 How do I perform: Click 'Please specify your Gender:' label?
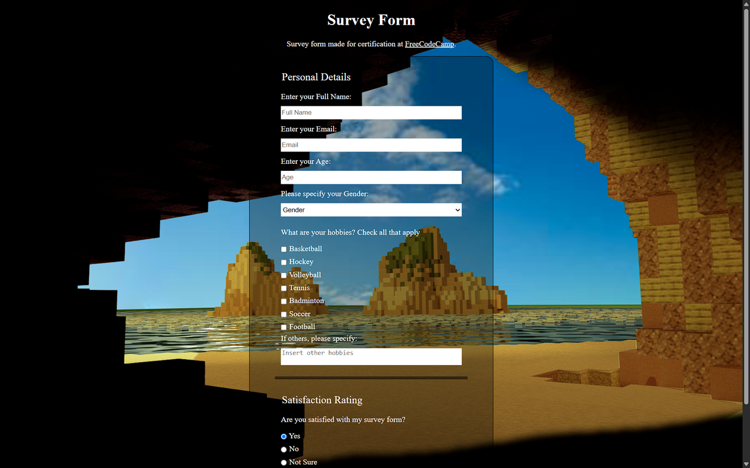point(325,194)
